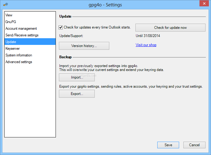Follow the Visit our shop link
Image resolution: width=211 pixels, height=155 pixels.
(x=146, y=45)
